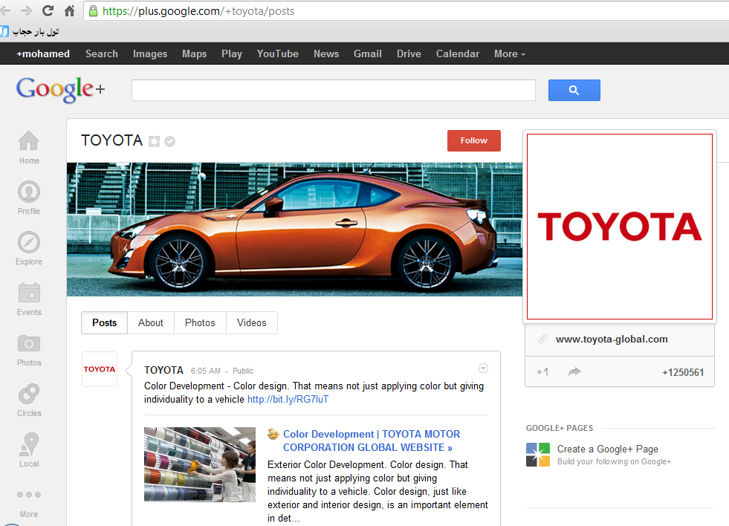Click the share arrow icon beside +1
The image size is (729, 526).
pyautogui.click(x=574, y=371)
